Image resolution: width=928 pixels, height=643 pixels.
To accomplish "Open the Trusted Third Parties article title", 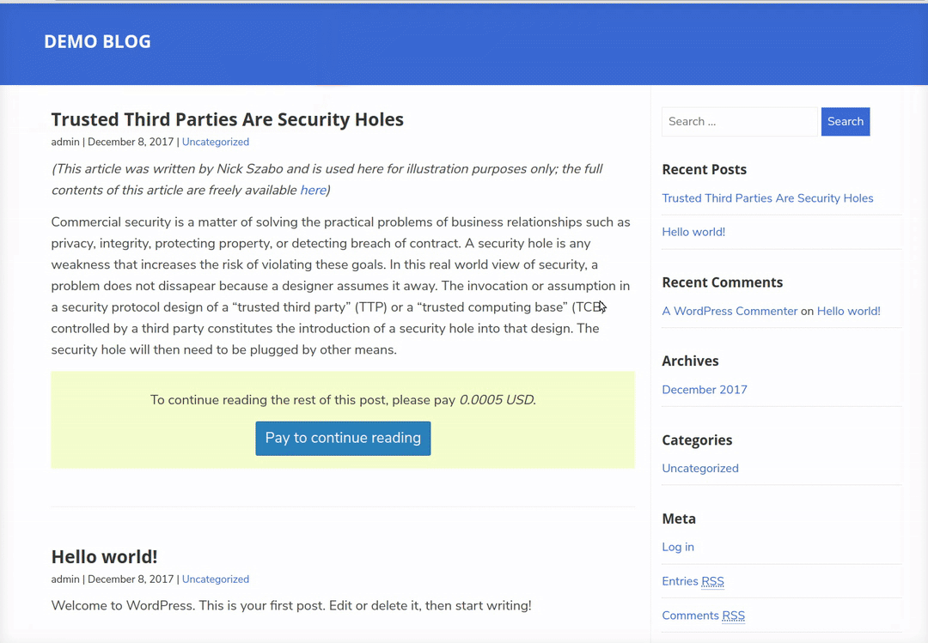I will coord(227,119).
